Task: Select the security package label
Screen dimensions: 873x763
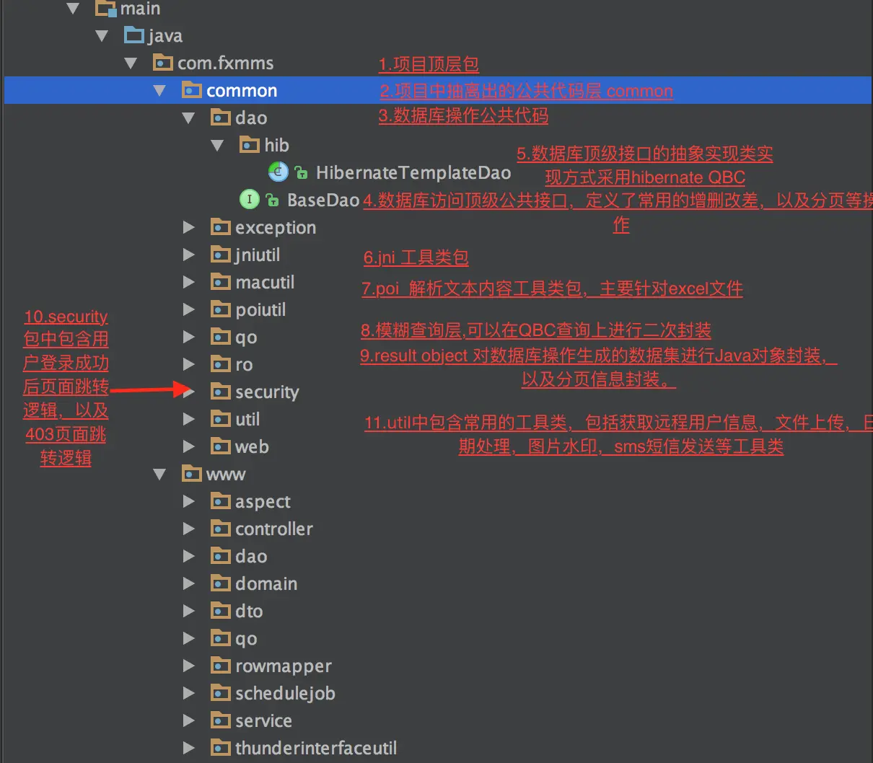Action: 267,392
